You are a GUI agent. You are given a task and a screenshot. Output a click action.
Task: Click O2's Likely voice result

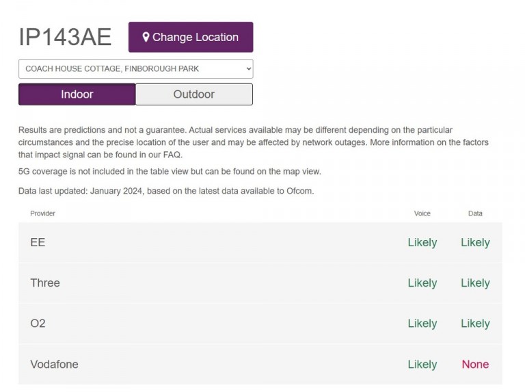[x=422, y=324]
